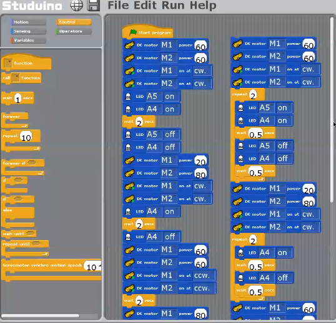Switch to the Variables block category
This screenshot has height=323, width=336.
pyautogui.click(x=28, y=40)
